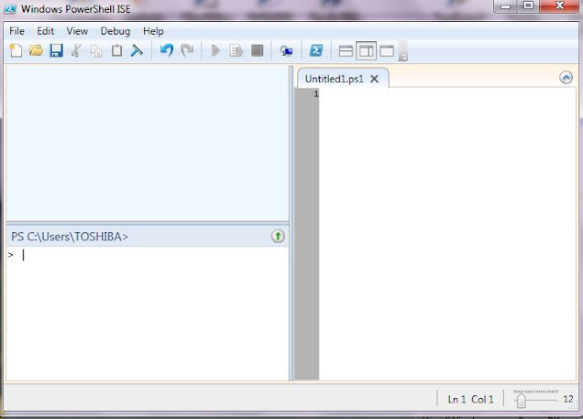
Task: Maximize the PowerShell ISE window
Action: 528,6
